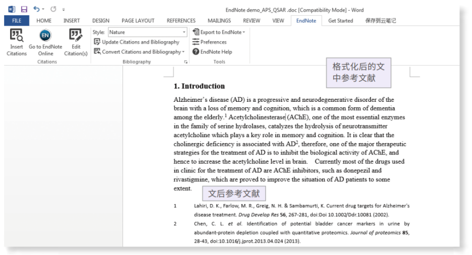Open EndNote Help
This screenshot has width=472, height=255.
point(212,52)
